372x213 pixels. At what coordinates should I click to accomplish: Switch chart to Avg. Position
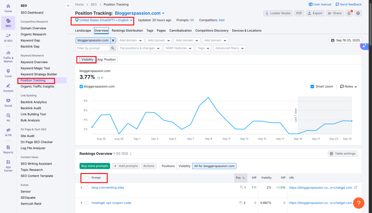click(x=106, y=60)
